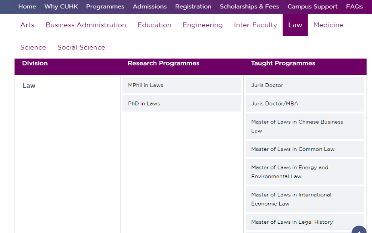Screen dimensions: 372x233
Task: Open the Programmes menu
Action: click(105, 6)
